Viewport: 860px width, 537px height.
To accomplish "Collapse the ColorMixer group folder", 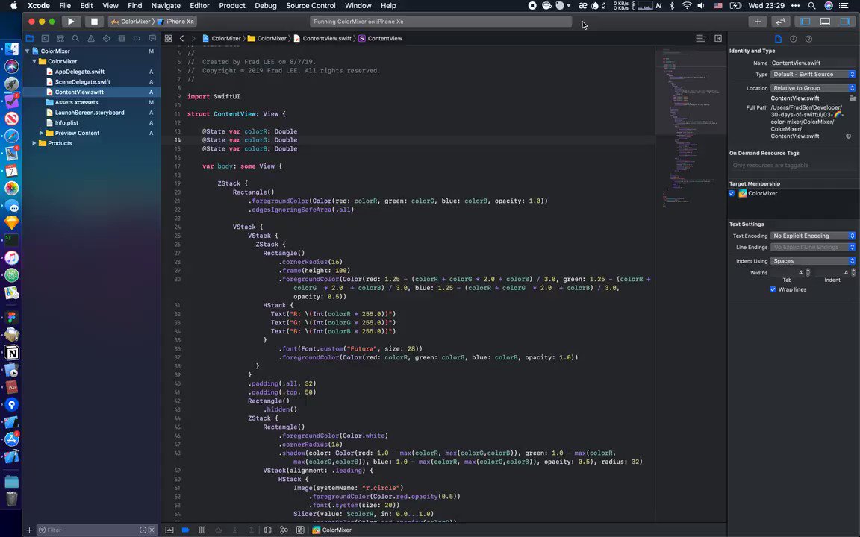I will tap(34, 61).
